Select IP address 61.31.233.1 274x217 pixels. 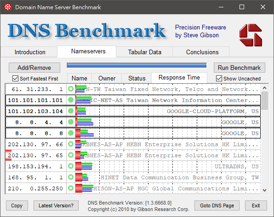click(37, 89)
